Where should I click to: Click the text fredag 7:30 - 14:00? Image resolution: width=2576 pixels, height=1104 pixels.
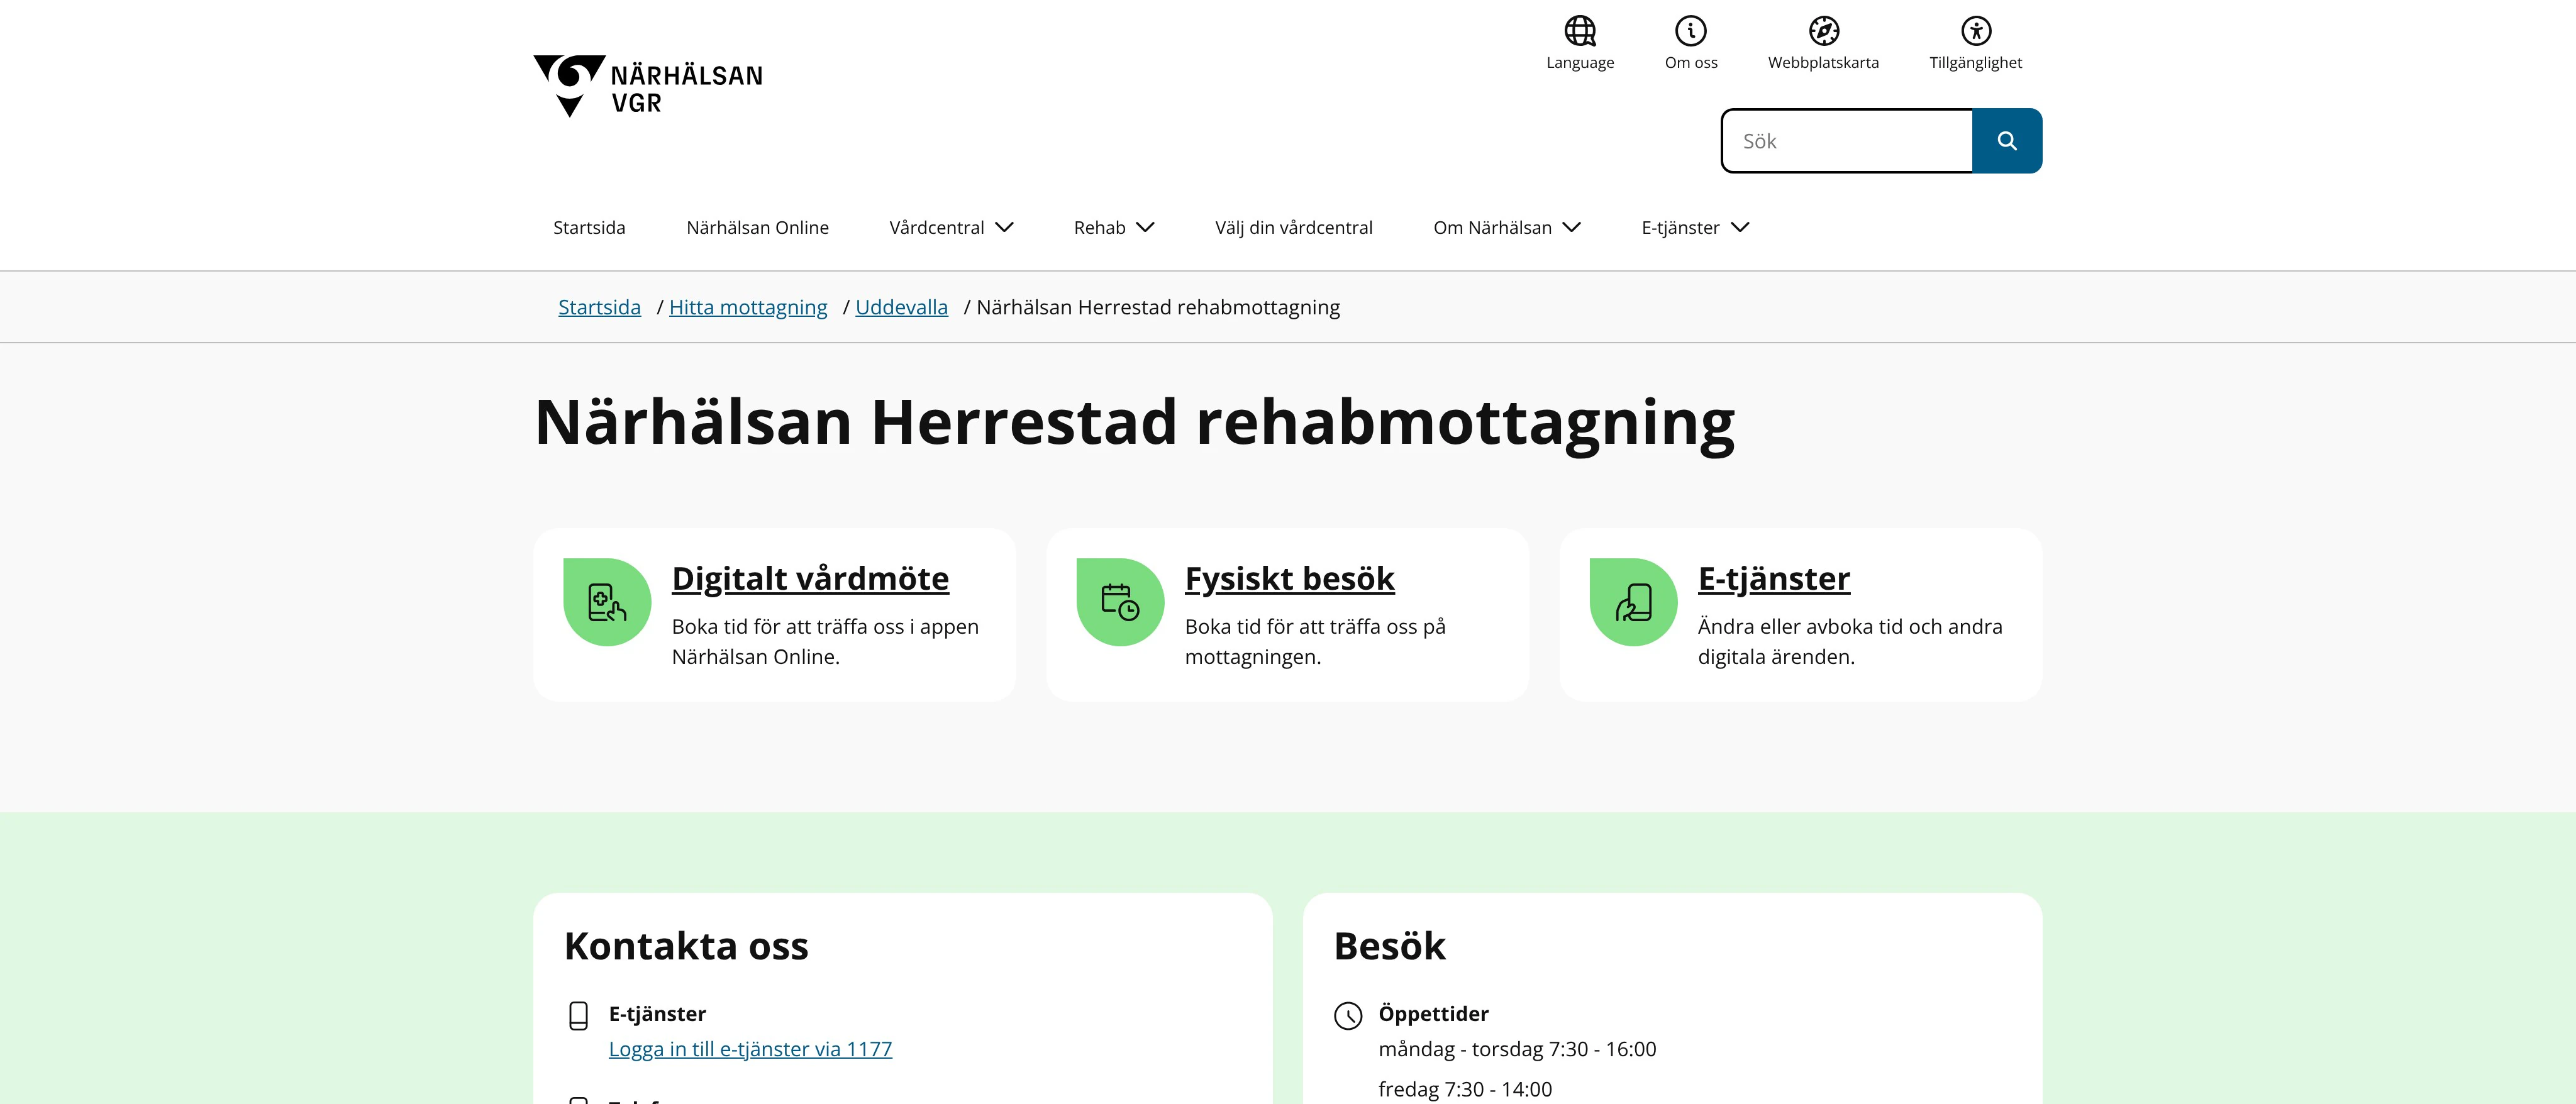click(x=1465, y=1089)
